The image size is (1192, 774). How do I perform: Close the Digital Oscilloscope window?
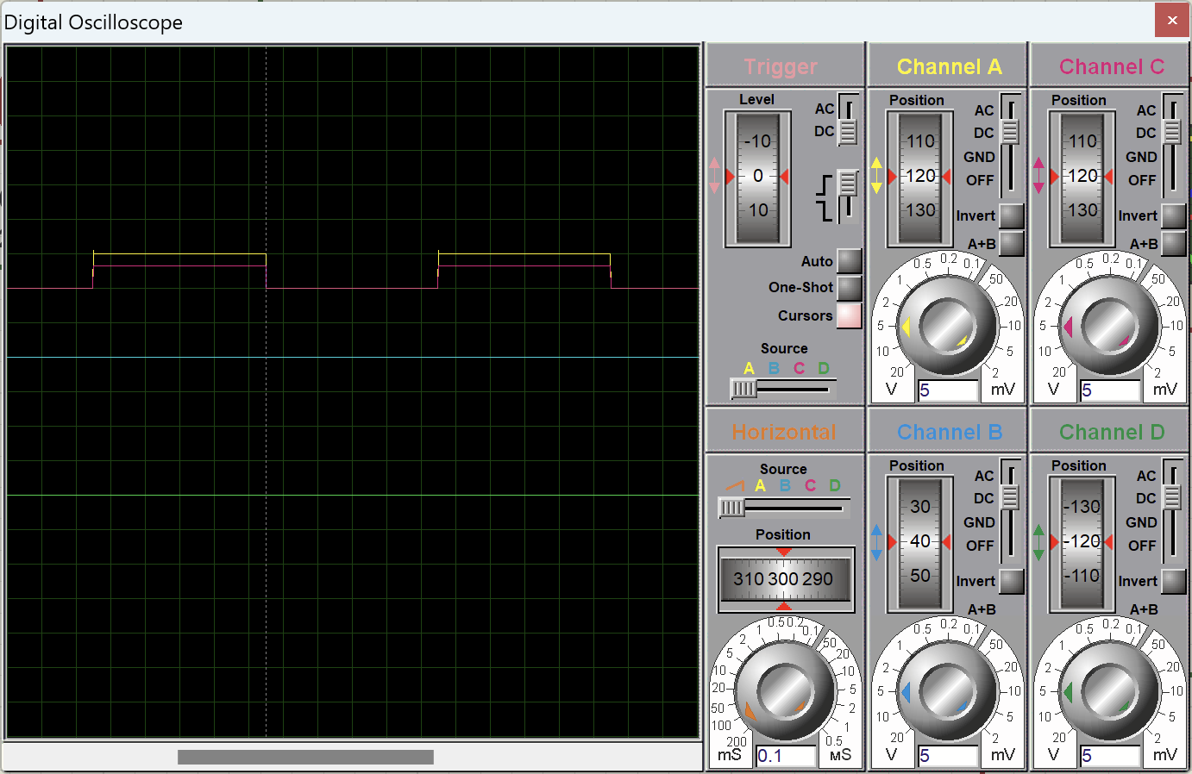[1171, 20]
